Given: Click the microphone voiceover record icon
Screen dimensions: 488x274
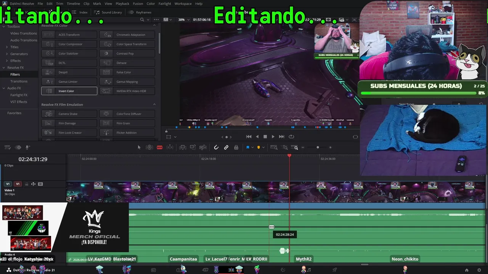Looking at the screenshot, I should pyautogui.click(x=27, y=147).
